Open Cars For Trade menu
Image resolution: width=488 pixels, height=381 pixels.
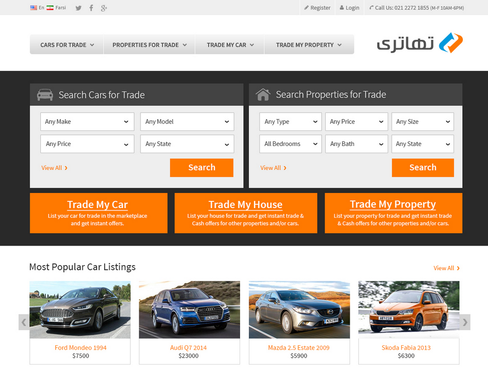67,45
